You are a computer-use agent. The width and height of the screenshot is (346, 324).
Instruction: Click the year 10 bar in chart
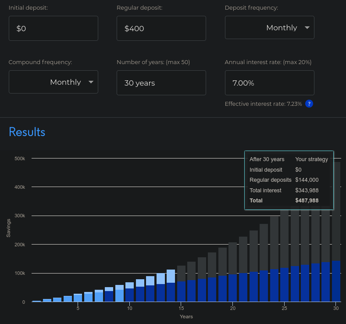(129, 292)
